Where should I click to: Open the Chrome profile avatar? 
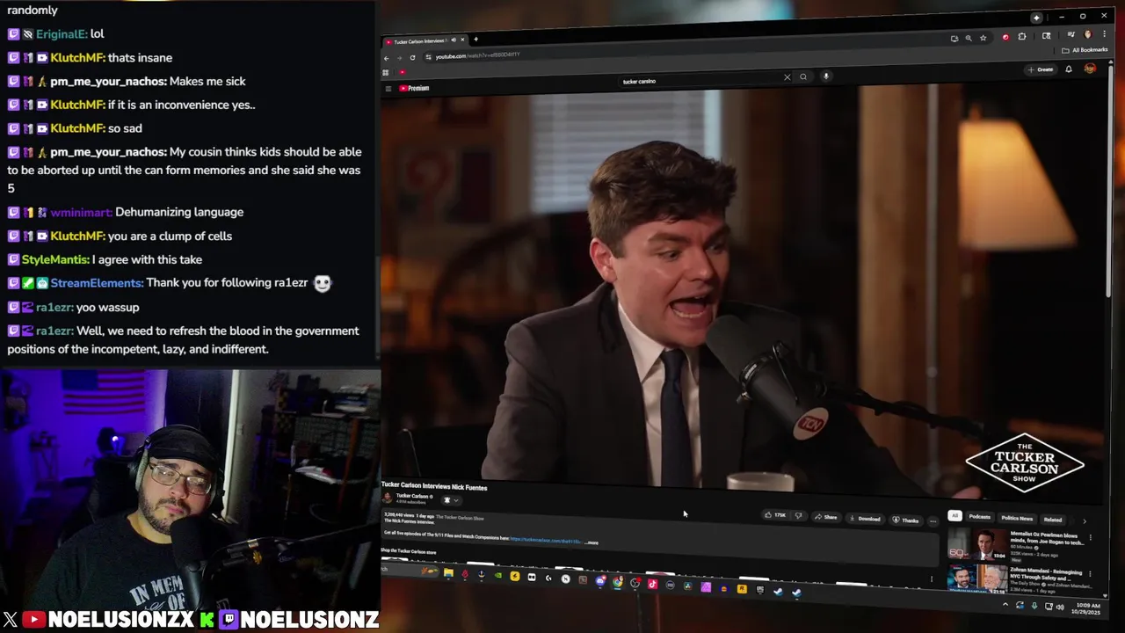[1088, 34]
